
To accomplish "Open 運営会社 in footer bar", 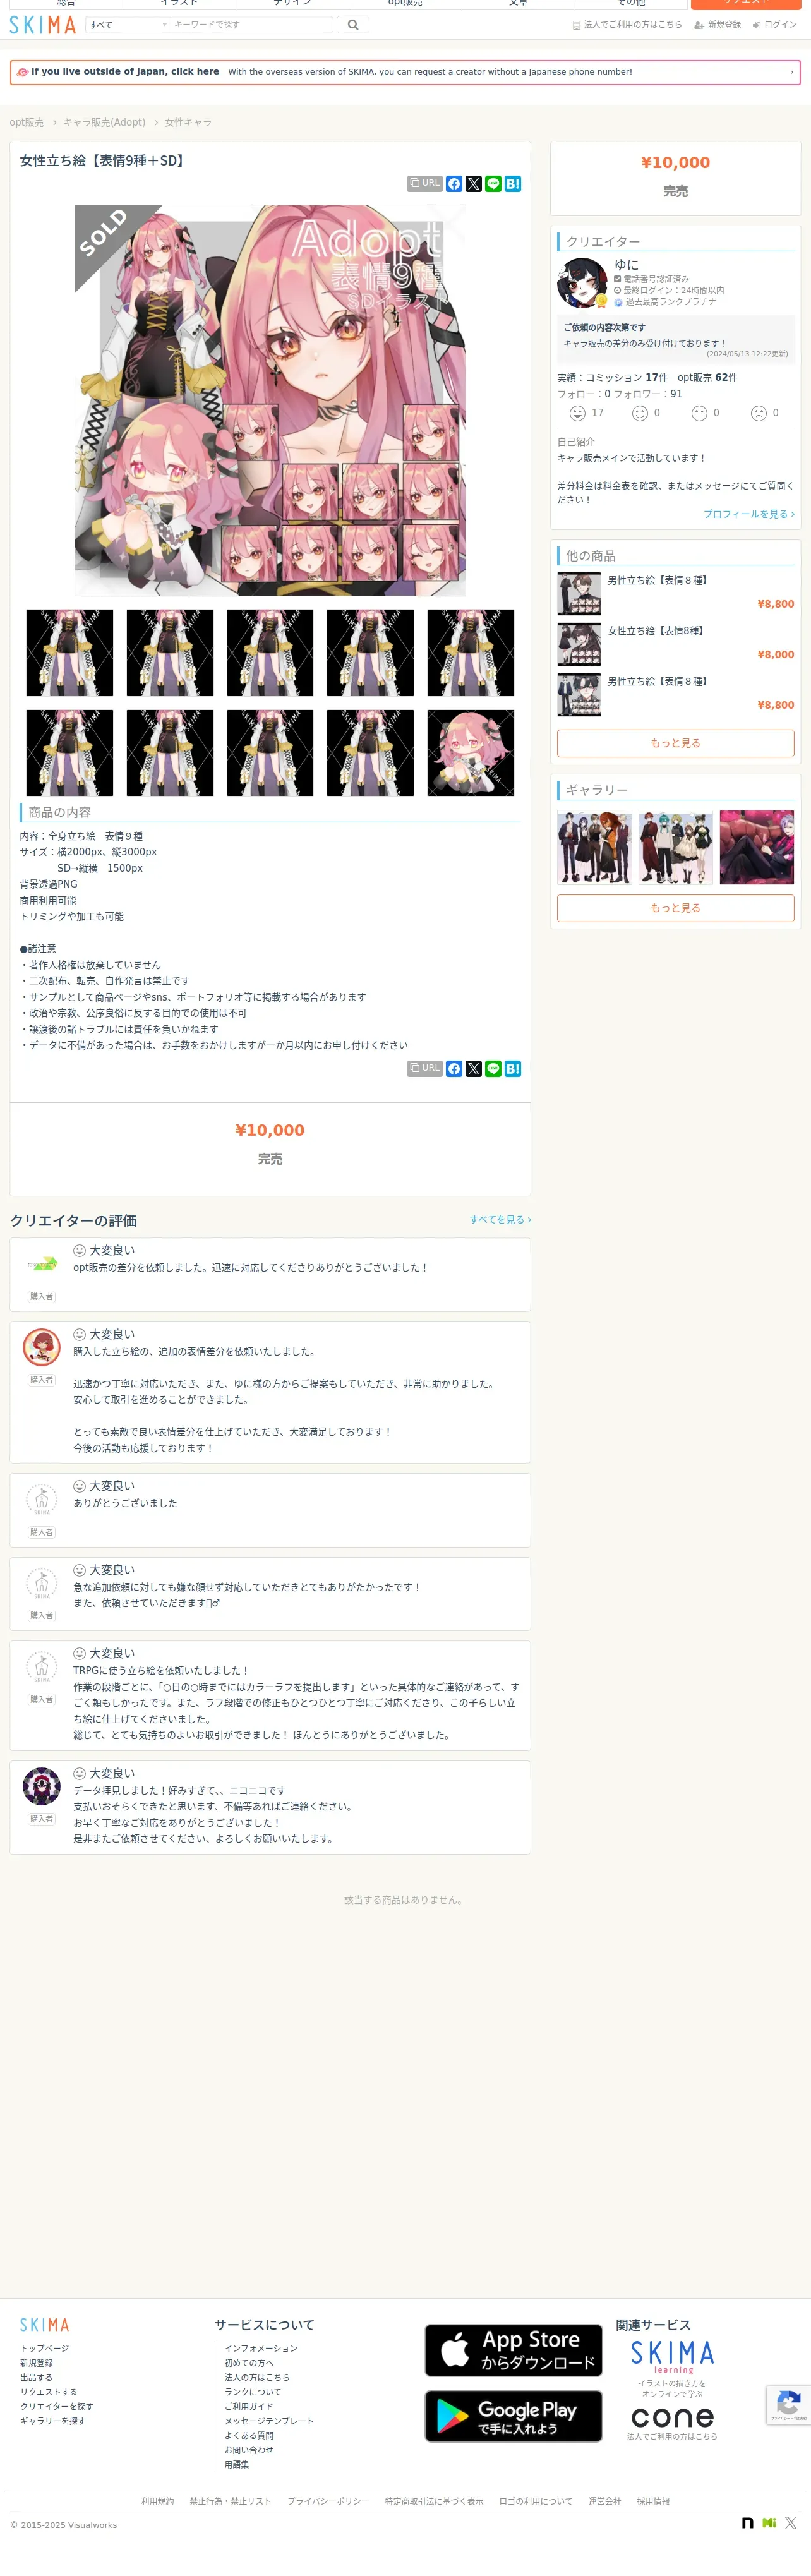I will click(604, 2501).
